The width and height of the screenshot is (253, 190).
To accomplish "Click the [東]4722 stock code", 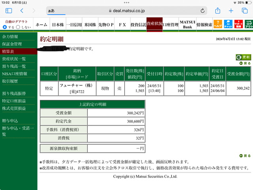I will click(77, 91).
